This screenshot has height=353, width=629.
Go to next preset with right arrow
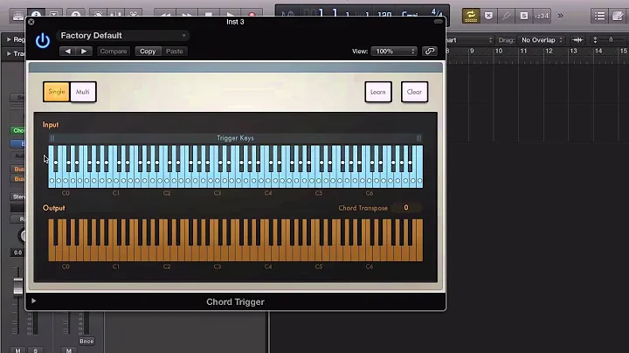click(84, 52)
